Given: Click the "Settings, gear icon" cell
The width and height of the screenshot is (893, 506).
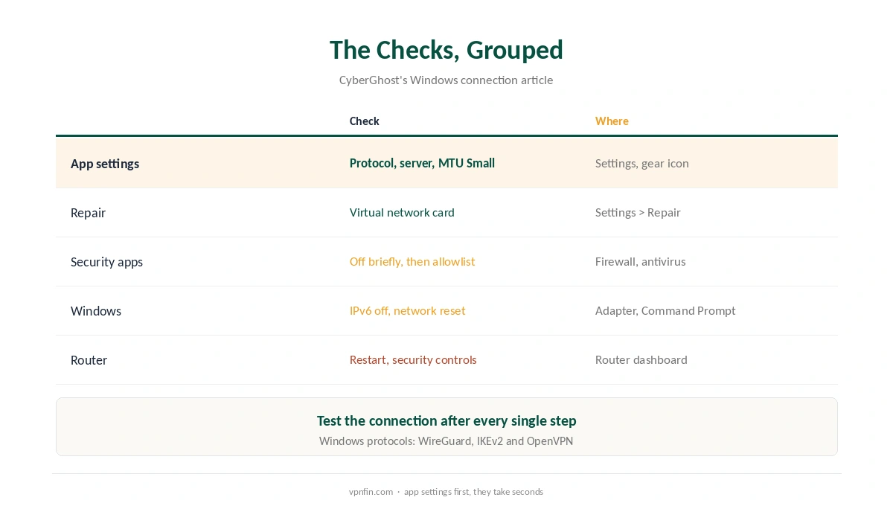Looking at the screenshot, I should [642, 163].
